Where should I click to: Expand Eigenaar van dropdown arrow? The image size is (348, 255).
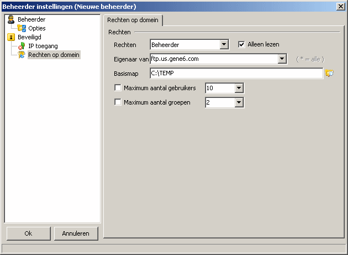point(282,59)
